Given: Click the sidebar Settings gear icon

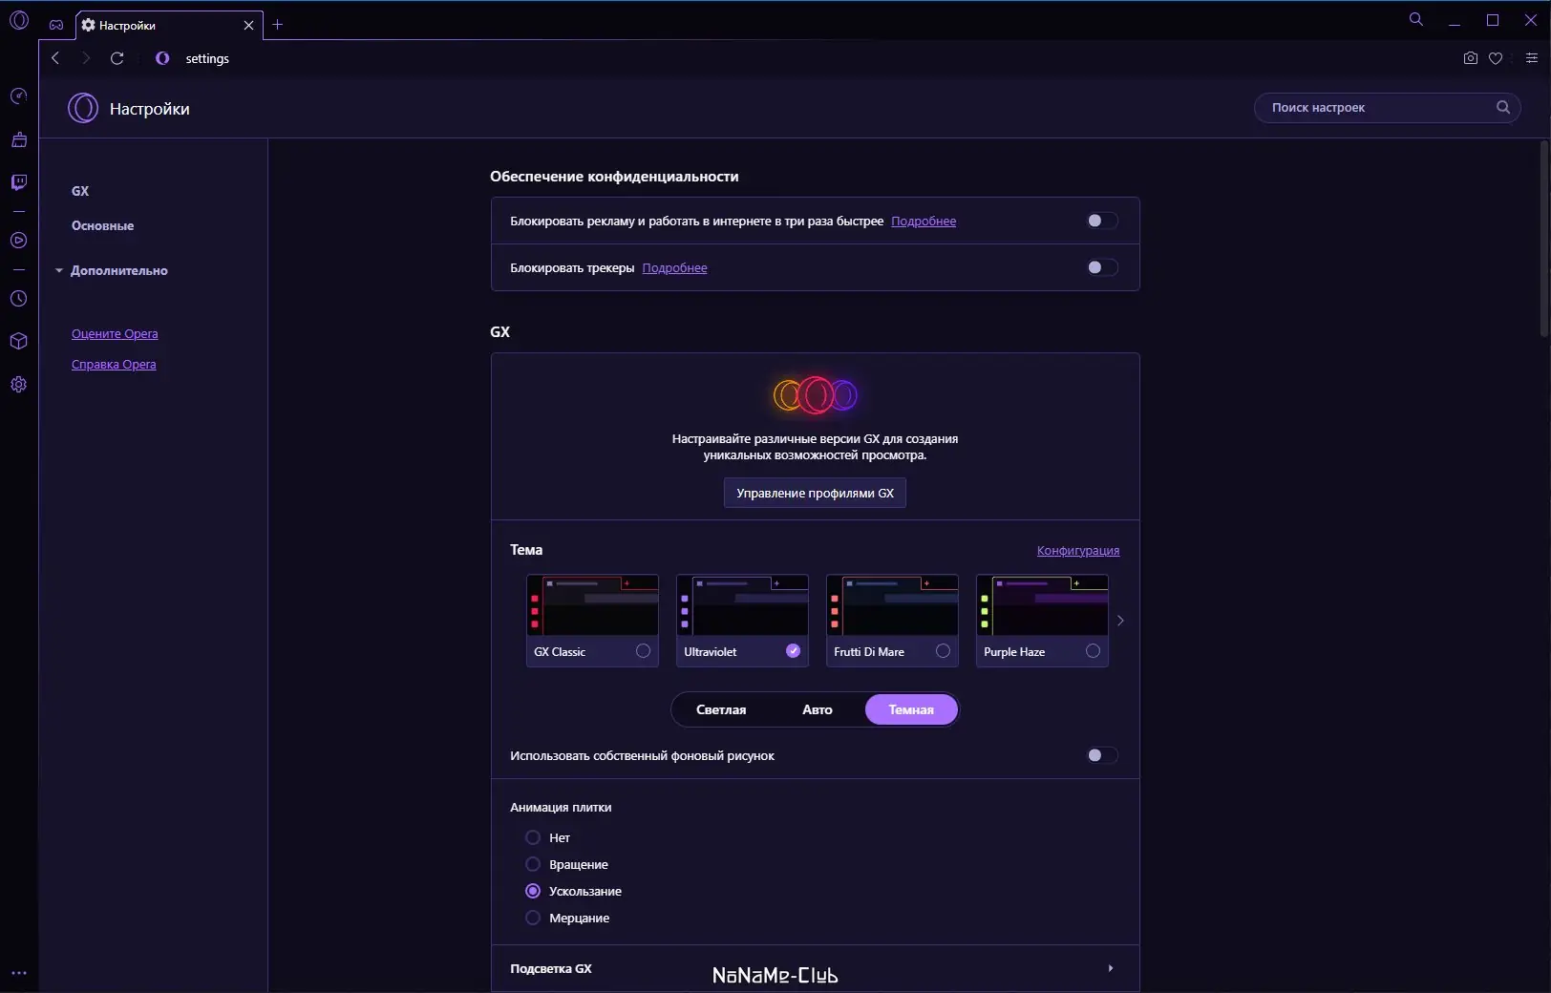Looking at the screenshot, I should 18,385.
